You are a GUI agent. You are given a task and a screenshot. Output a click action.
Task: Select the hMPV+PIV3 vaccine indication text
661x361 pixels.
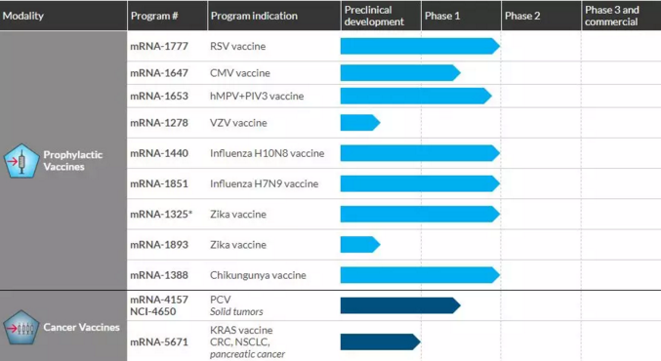click(257, 96)
